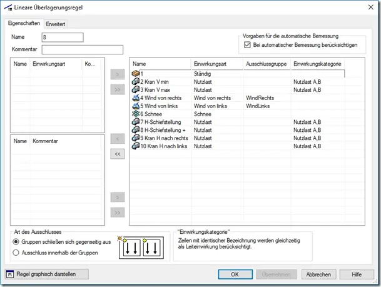Click the Übernehmen button

click(x=277, y=274)
